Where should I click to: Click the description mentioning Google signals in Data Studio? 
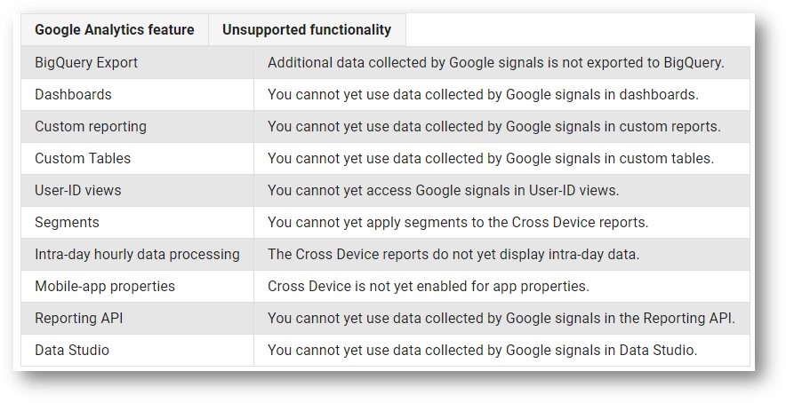(x=482, y=350)
